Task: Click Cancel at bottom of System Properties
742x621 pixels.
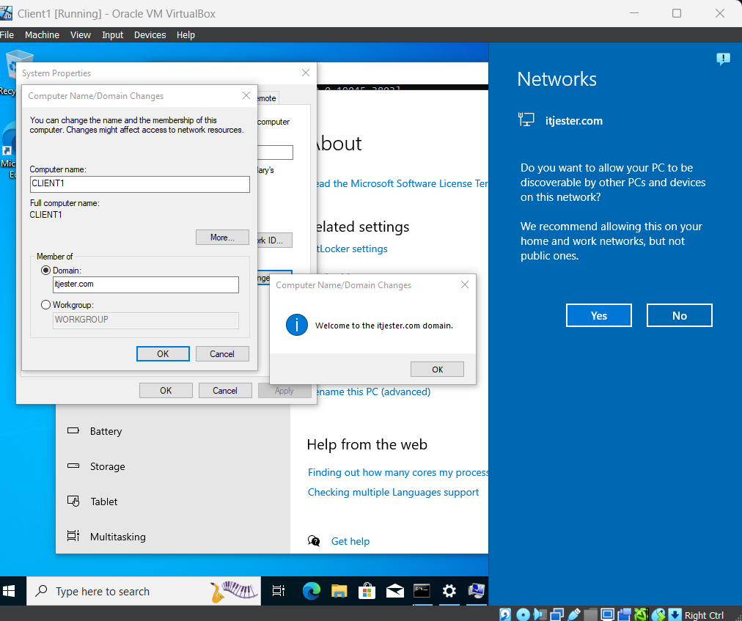Action: click(225, 391)
